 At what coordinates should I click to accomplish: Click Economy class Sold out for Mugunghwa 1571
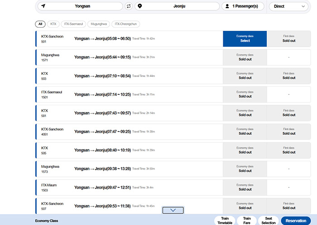[x=245, y=57]
